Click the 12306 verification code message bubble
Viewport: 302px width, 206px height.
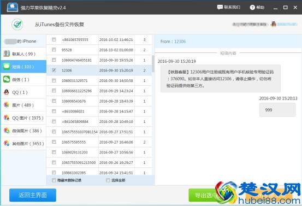(220, 79)
